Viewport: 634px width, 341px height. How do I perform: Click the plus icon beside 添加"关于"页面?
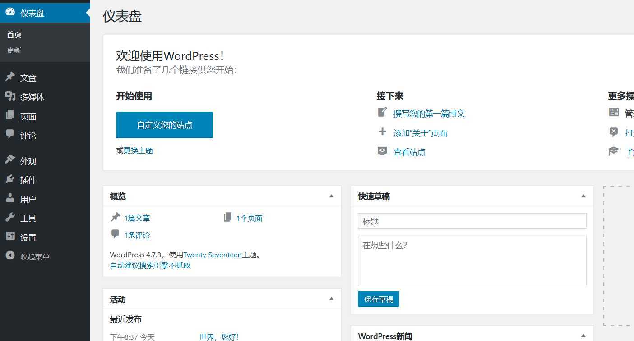point(382,132)
